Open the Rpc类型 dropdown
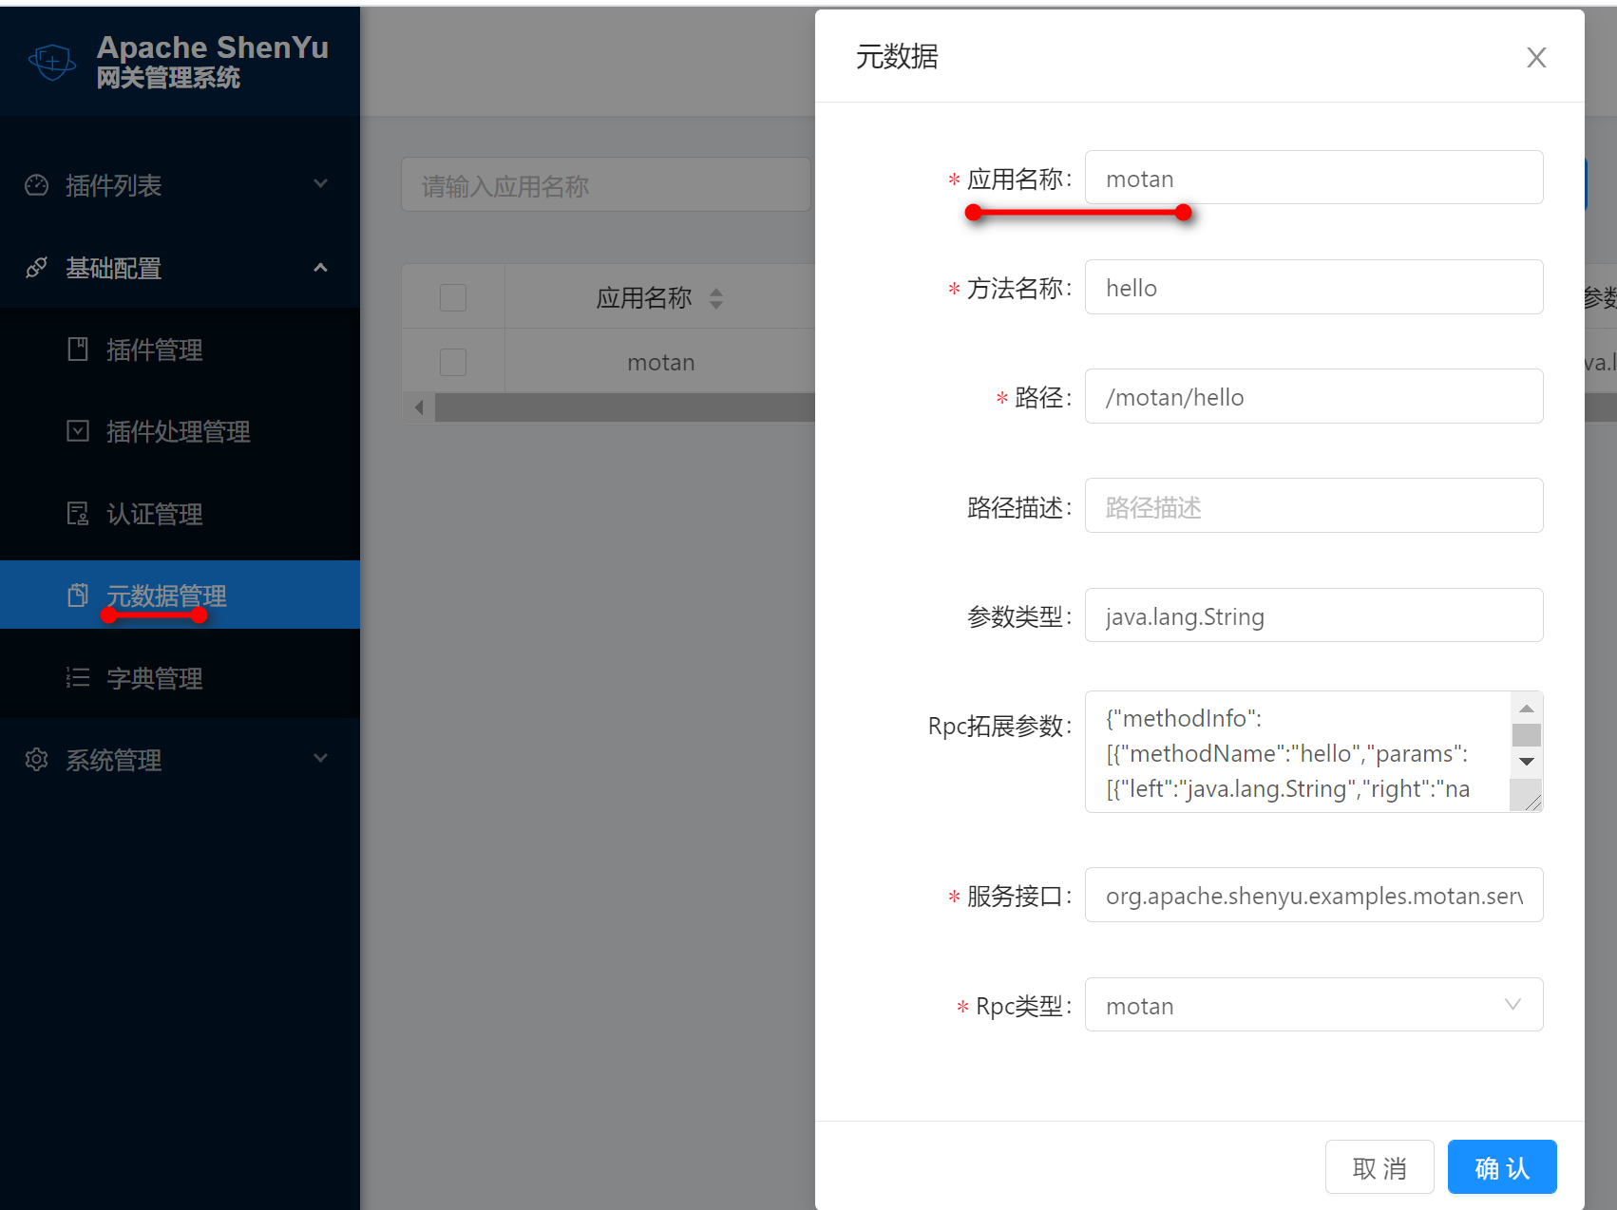Image resolution: width=1617 pixels, height=1210 pixels. [1512, 1004]
